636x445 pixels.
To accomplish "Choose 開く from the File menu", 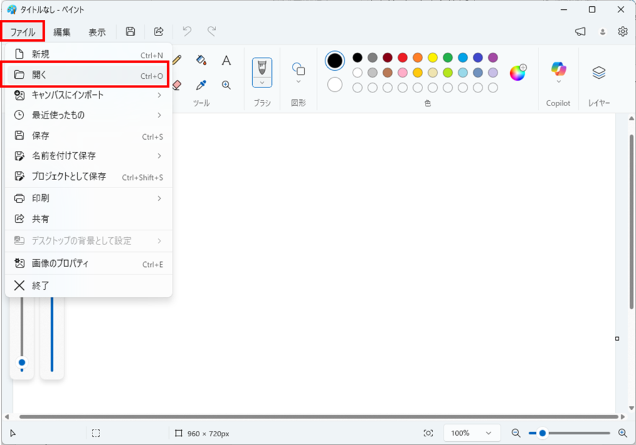I will click(87, 75).
